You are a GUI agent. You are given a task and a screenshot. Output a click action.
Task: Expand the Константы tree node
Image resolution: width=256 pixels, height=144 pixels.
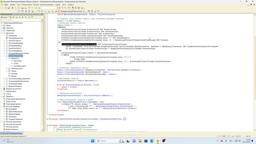[x=2, y=28]
